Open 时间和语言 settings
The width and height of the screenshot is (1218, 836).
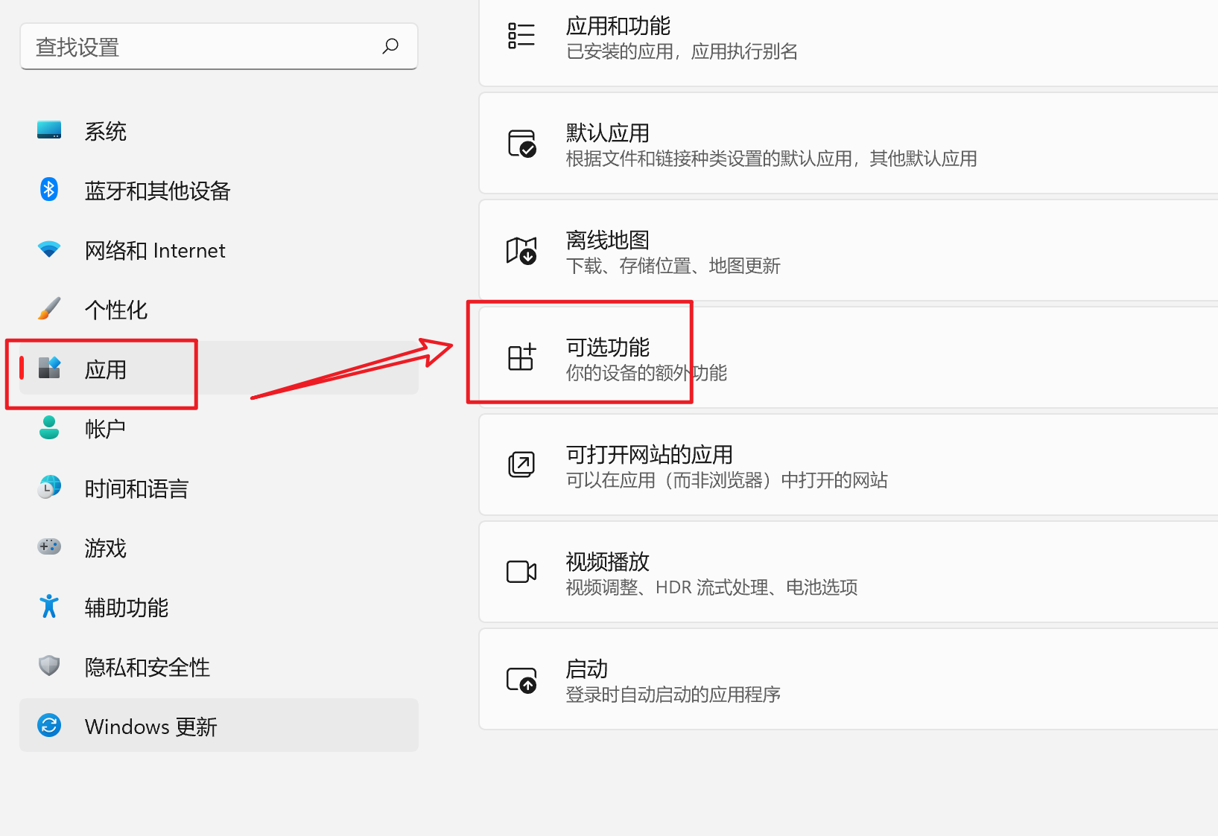(x=219, y=488)
